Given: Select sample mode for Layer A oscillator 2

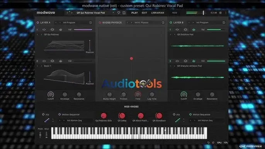Looking at the screenshot, I should click(x=61, y=61).
